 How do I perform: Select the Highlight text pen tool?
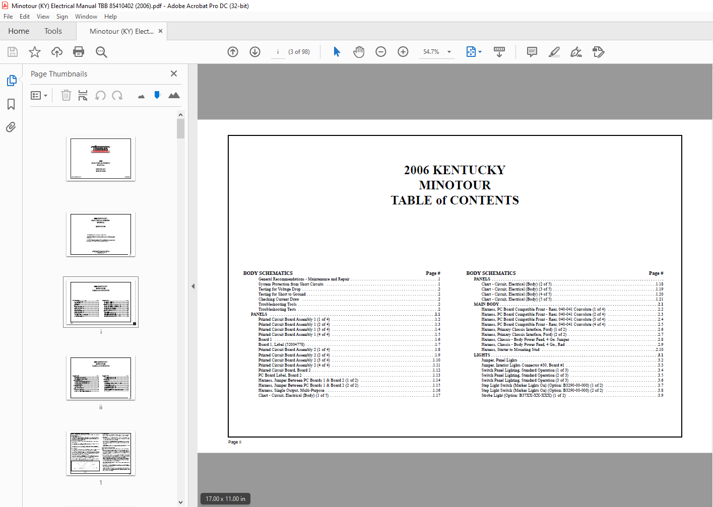[554, 52]
